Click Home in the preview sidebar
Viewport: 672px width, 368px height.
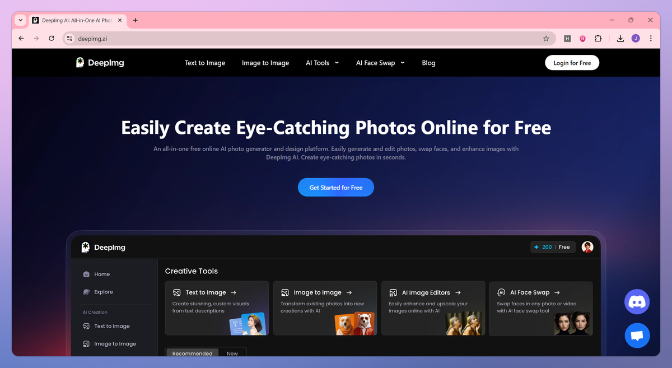coord(102,274)
